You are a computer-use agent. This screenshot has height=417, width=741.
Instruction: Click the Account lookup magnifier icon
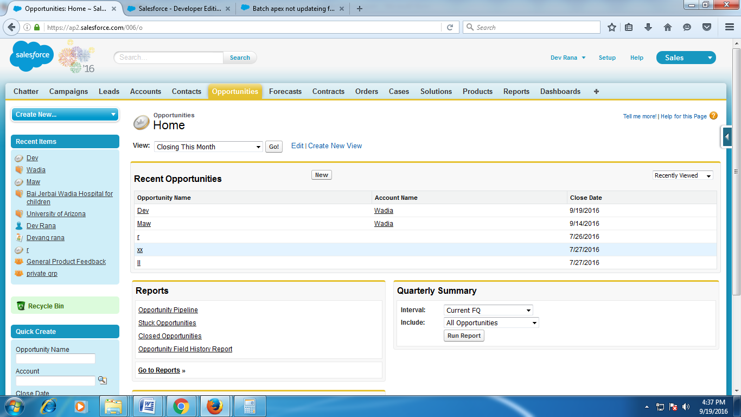click(x=102, y=381)
